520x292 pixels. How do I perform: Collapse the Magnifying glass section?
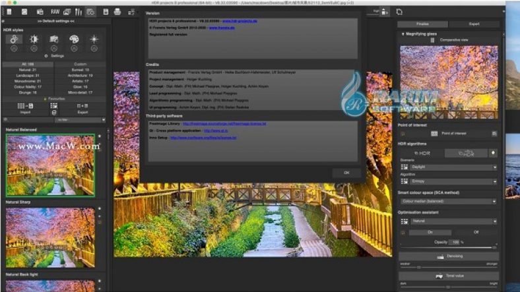tap(403, 34)
